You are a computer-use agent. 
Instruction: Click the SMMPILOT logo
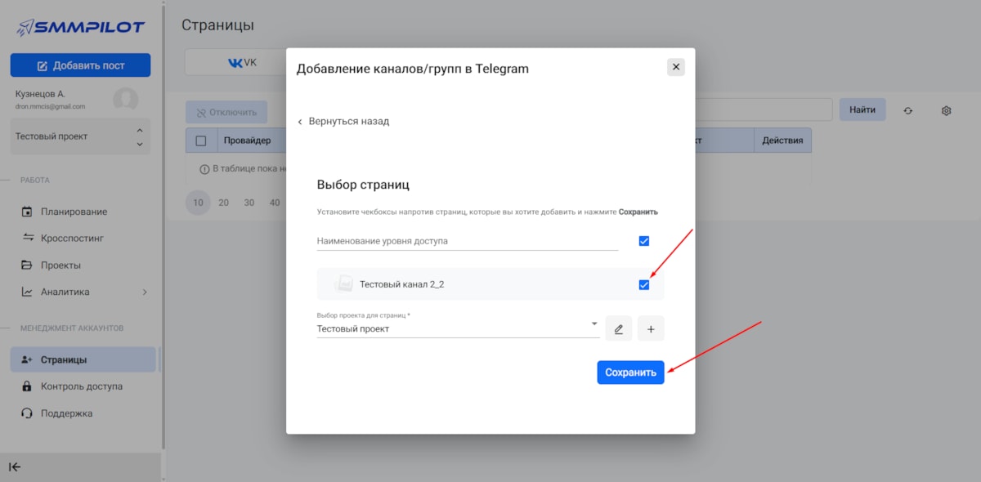pos(81,27)
